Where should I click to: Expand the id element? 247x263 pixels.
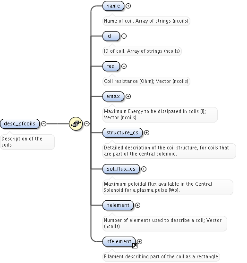coord(124,36)
